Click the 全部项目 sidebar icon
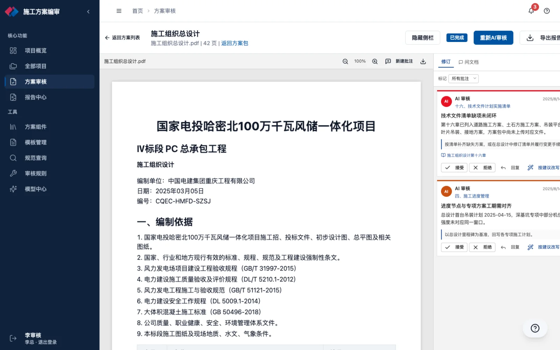The width and height of the screenshot is (560, 350). tap(13, 66)
